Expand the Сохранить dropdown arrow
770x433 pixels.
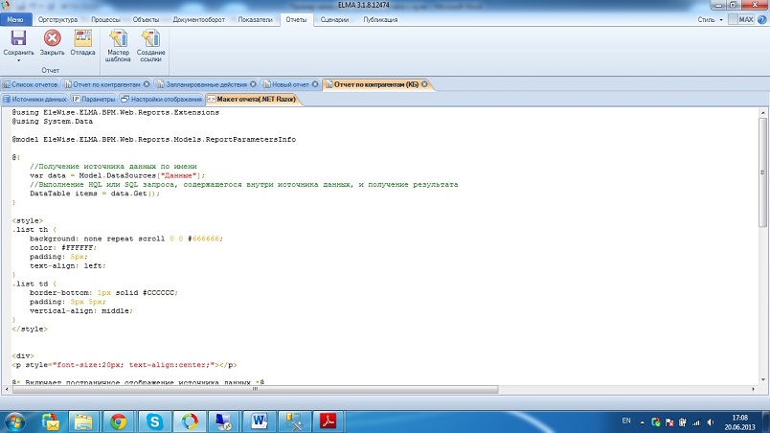[x=18, y=60]
